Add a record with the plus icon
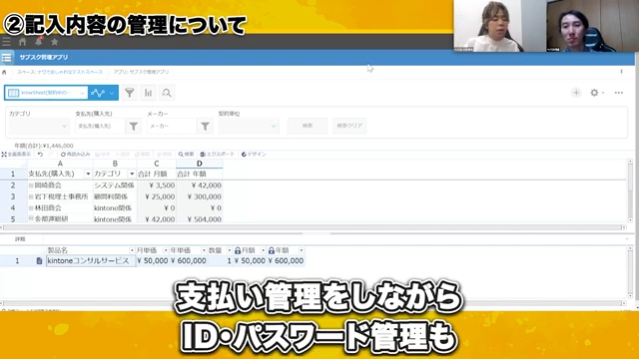Screen dimensions: 639x359 pos(576,93)
